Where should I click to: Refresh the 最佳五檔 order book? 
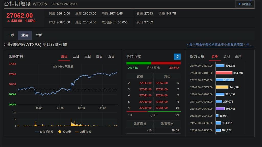coord(177,56)
